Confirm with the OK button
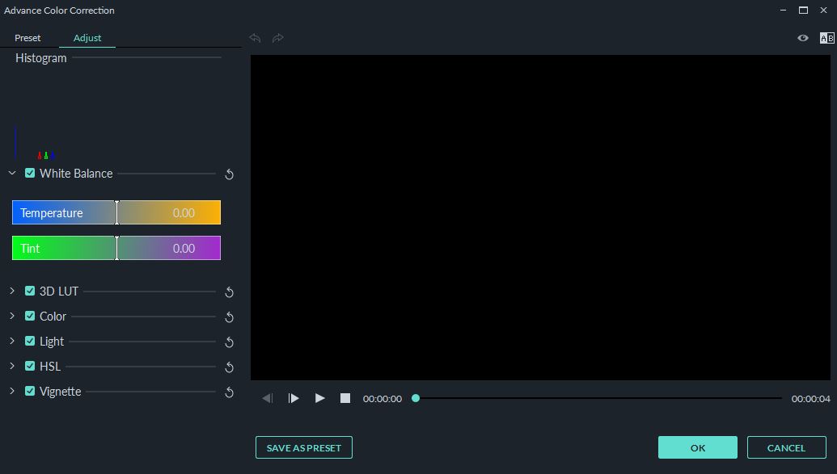The image size is (837, 474). 698,447
